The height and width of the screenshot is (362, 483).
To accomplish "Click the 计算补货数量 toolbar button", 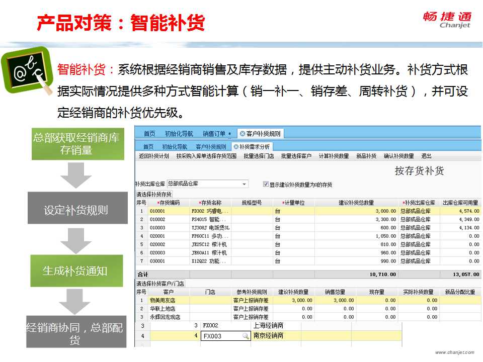I will pyautogui.click(x=334, y=156).
